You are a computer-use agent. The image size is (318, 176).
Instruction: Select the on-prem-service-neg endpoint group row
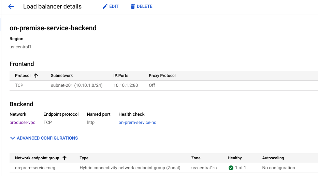coord(35,168)
